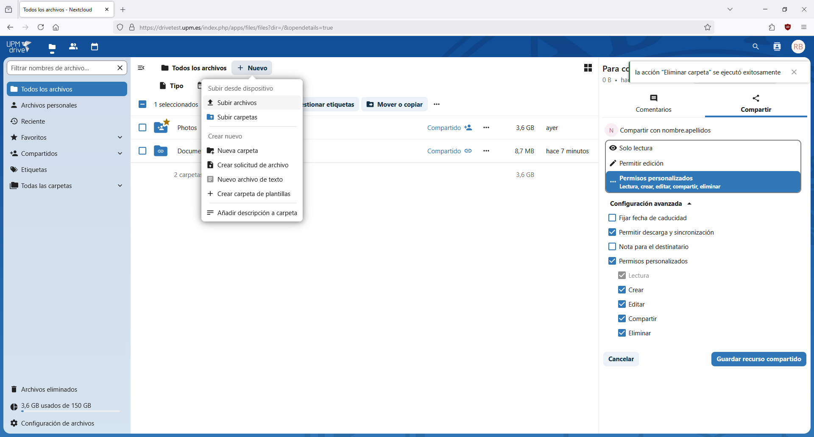Choose Crear solicitud de archivo

tap(252, 165)
